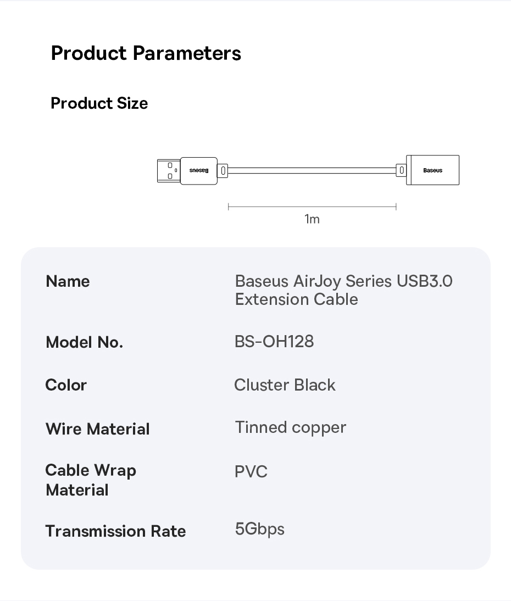Click the 1m length label
The image size is (511, 601).
312,219
